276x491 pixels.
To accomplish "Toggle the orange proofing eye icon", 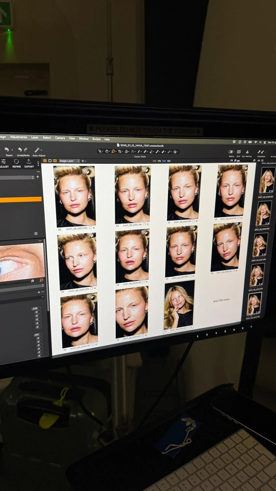I will 55,160.
